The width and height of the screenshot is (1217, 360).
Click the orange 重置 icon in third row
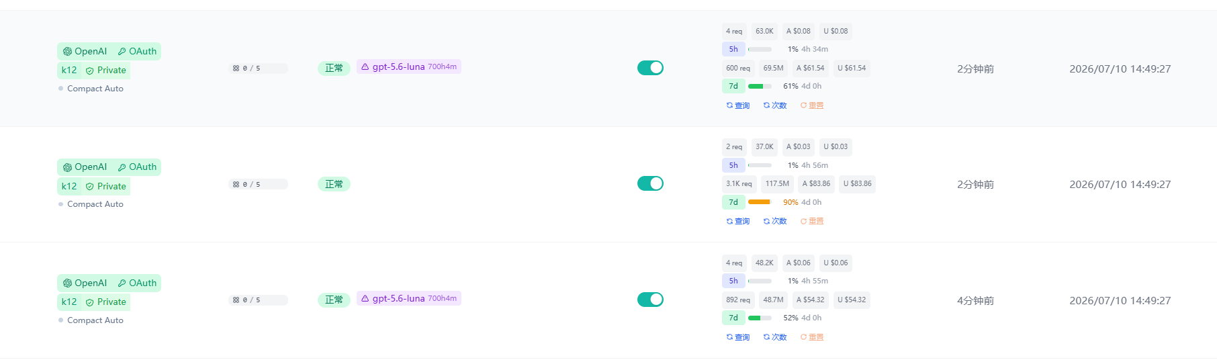pyautogui.click(x=803, y=337)
